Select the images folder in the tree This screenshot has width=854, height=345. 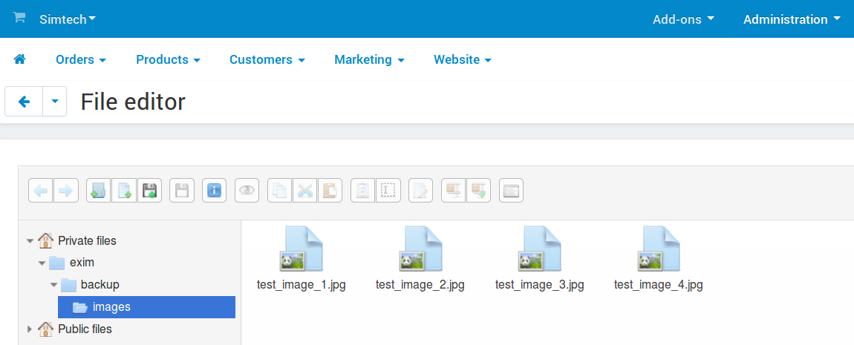tap(146, 307)
